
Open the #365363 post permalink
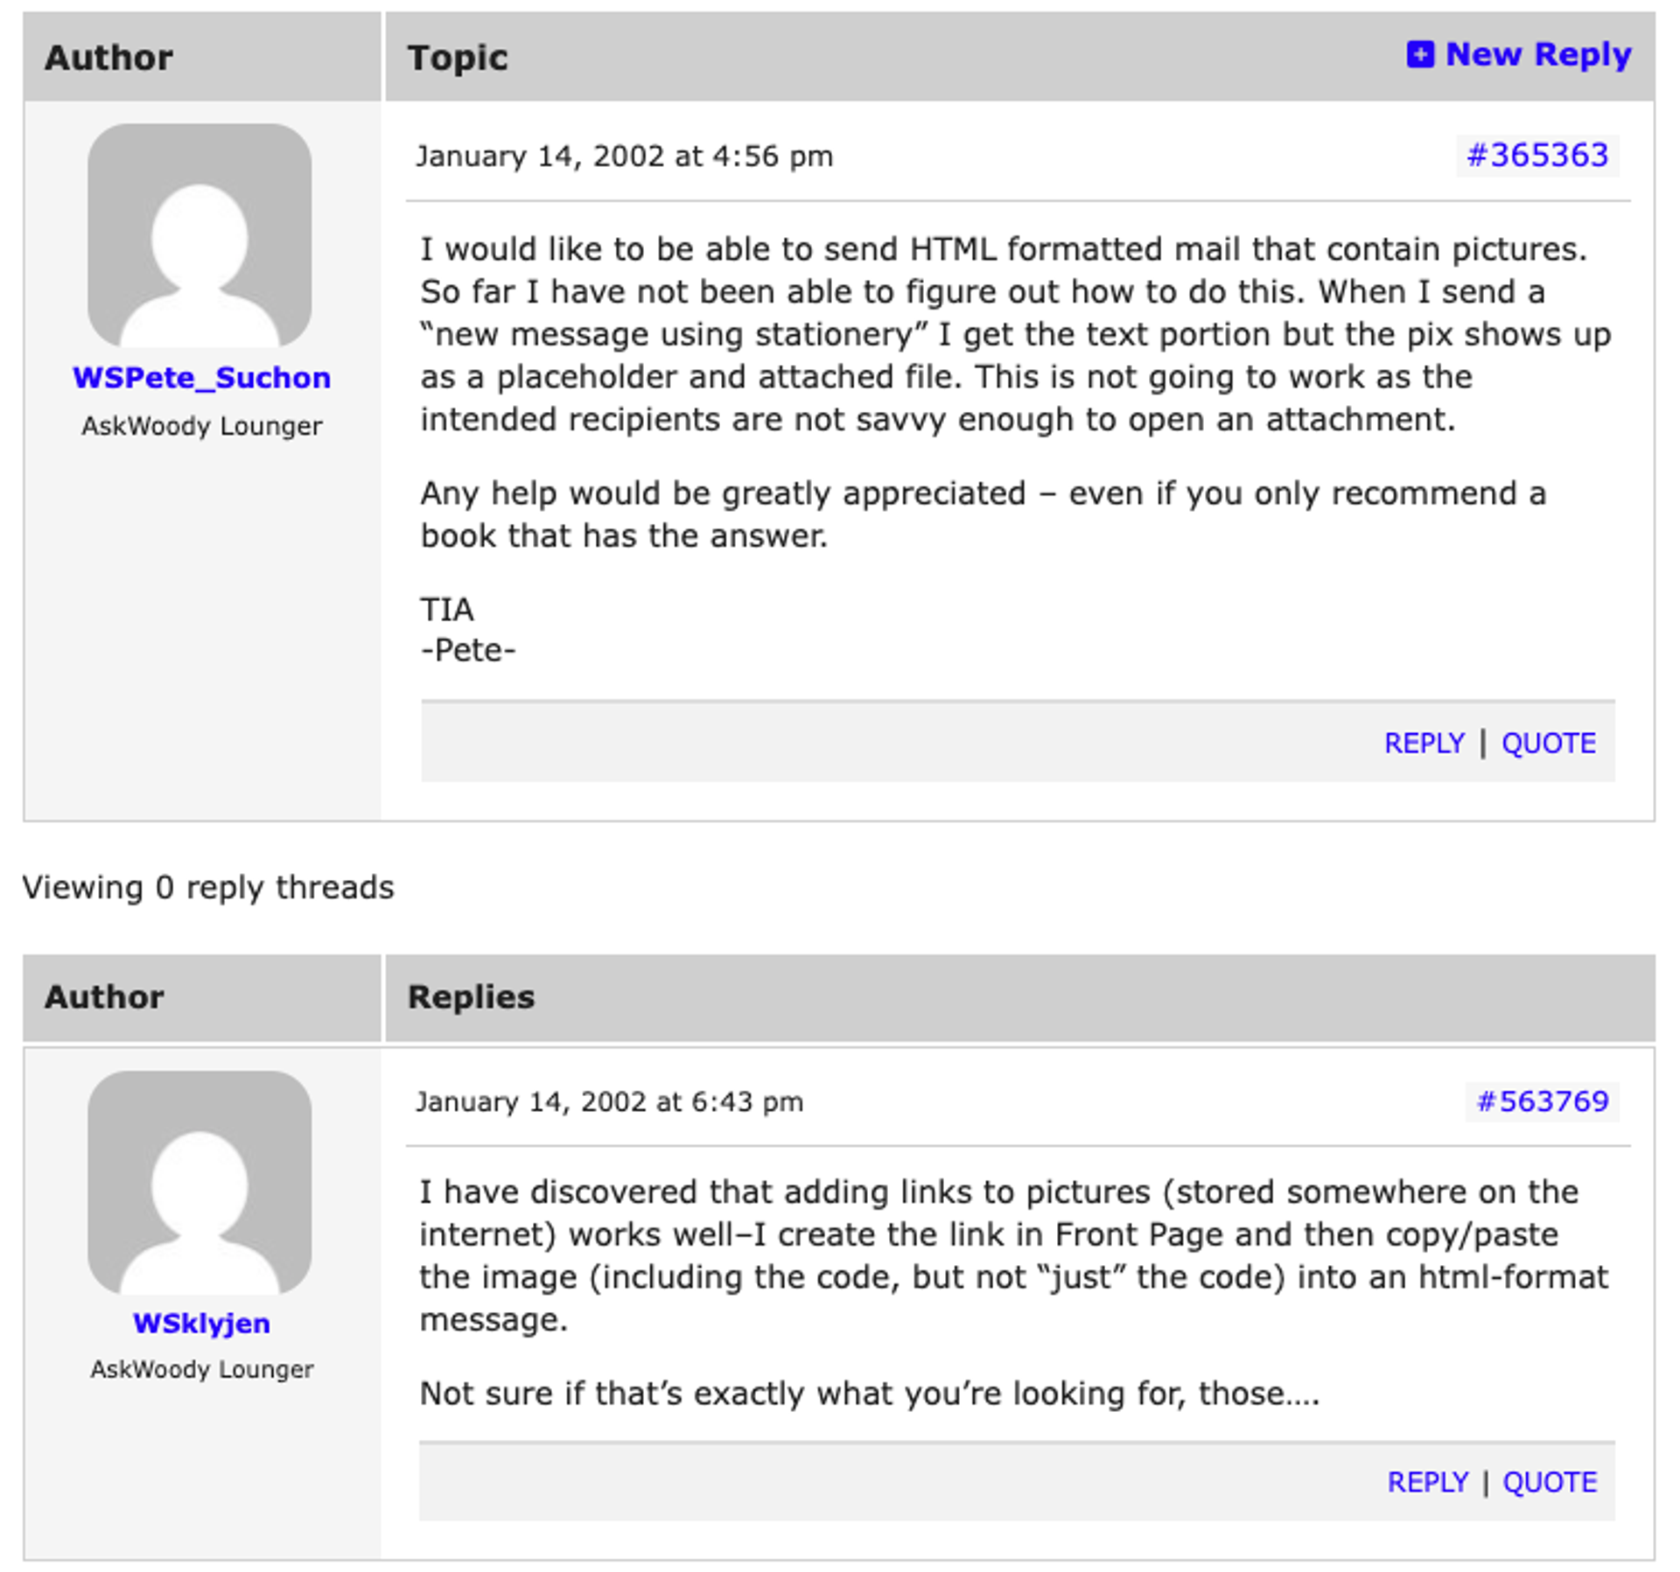coord(1536,156)
